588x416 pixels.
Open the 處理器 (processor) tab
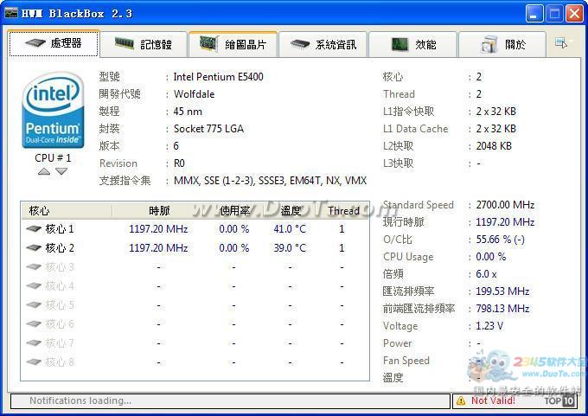pos(54,43)
